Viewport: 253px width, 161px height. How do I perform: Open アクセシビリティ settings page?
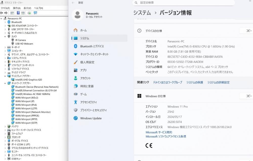pos(99,102)
